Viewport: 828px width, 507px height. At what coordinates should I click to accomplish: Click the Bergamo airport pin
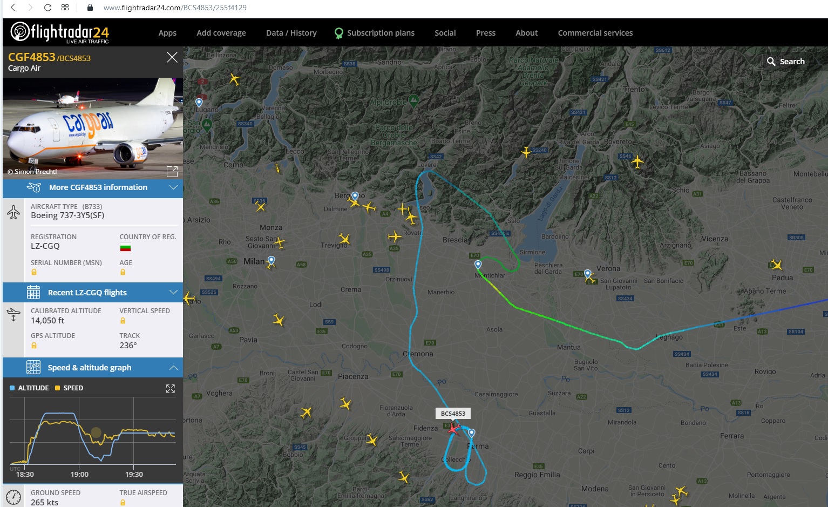pos(355,196)
